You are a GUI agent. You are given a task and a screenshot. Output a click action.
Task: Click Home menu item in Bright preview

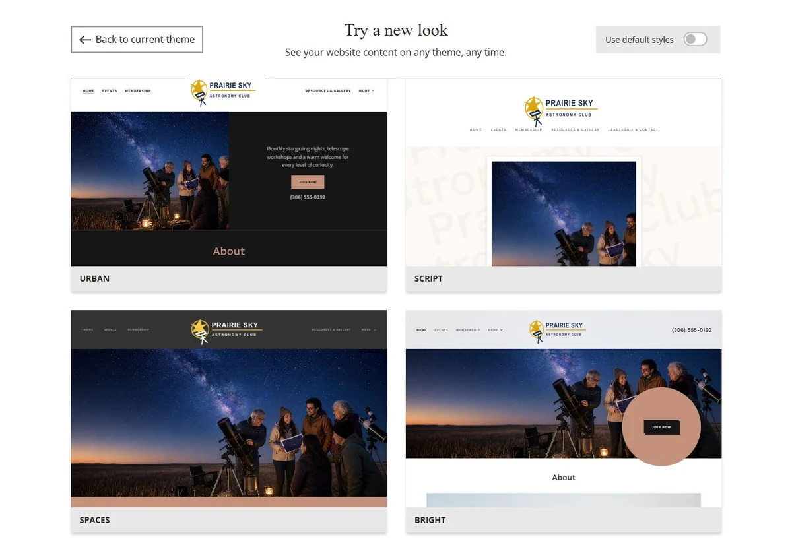pyautogui.click(x=421, y=330)
